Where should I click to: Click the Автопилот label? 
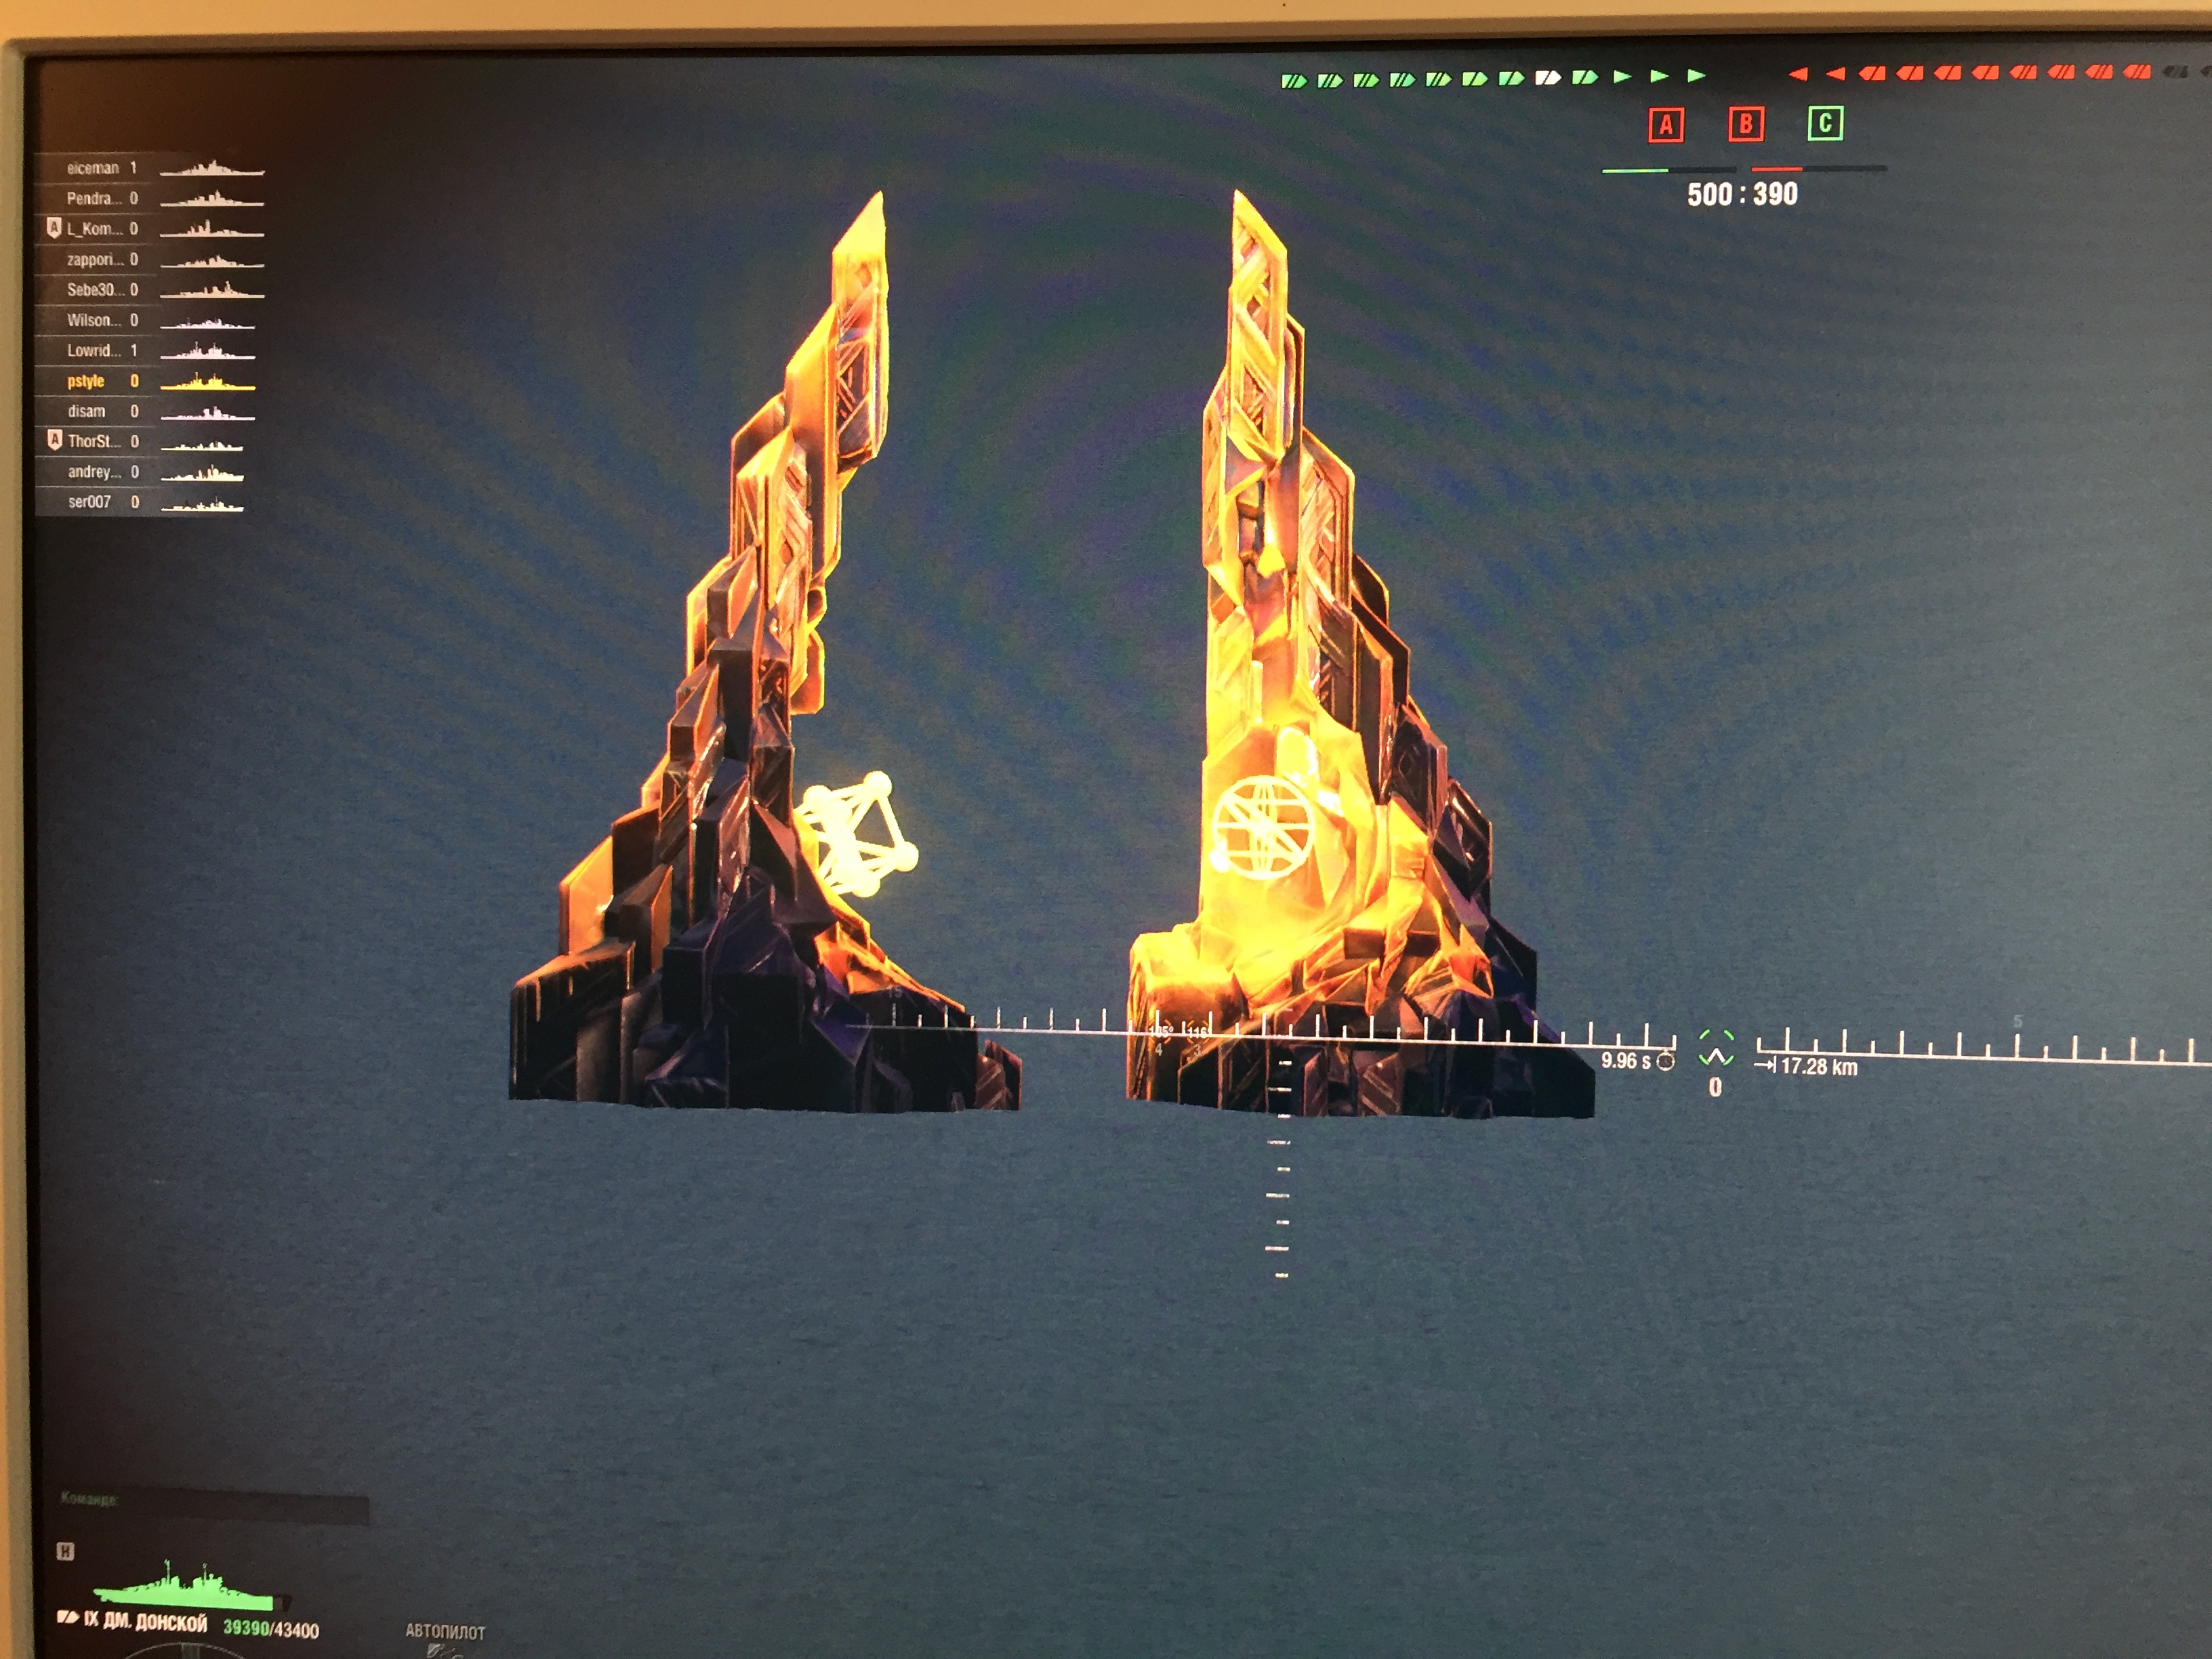pyautogui.click(x=445, y=1631)
